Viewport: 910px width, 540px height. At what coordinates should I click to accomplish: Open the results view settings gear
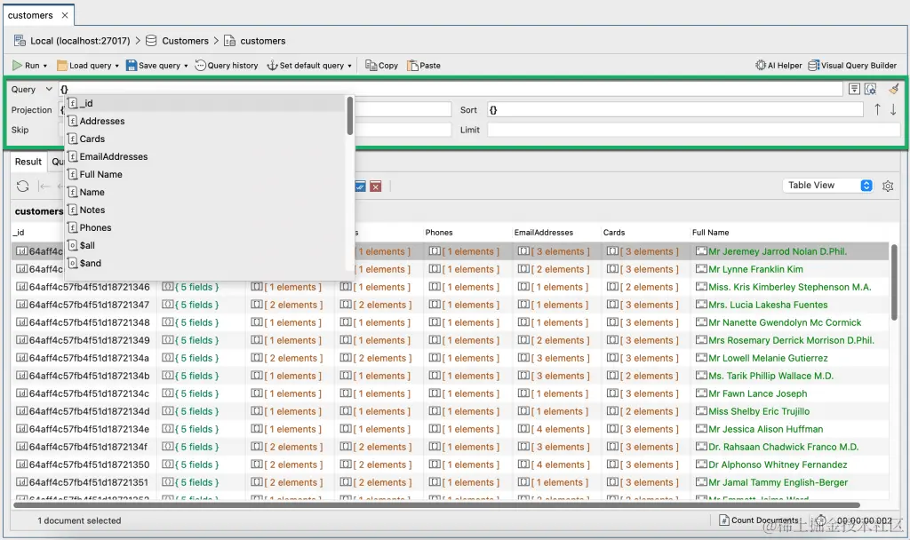pos(889,185)
